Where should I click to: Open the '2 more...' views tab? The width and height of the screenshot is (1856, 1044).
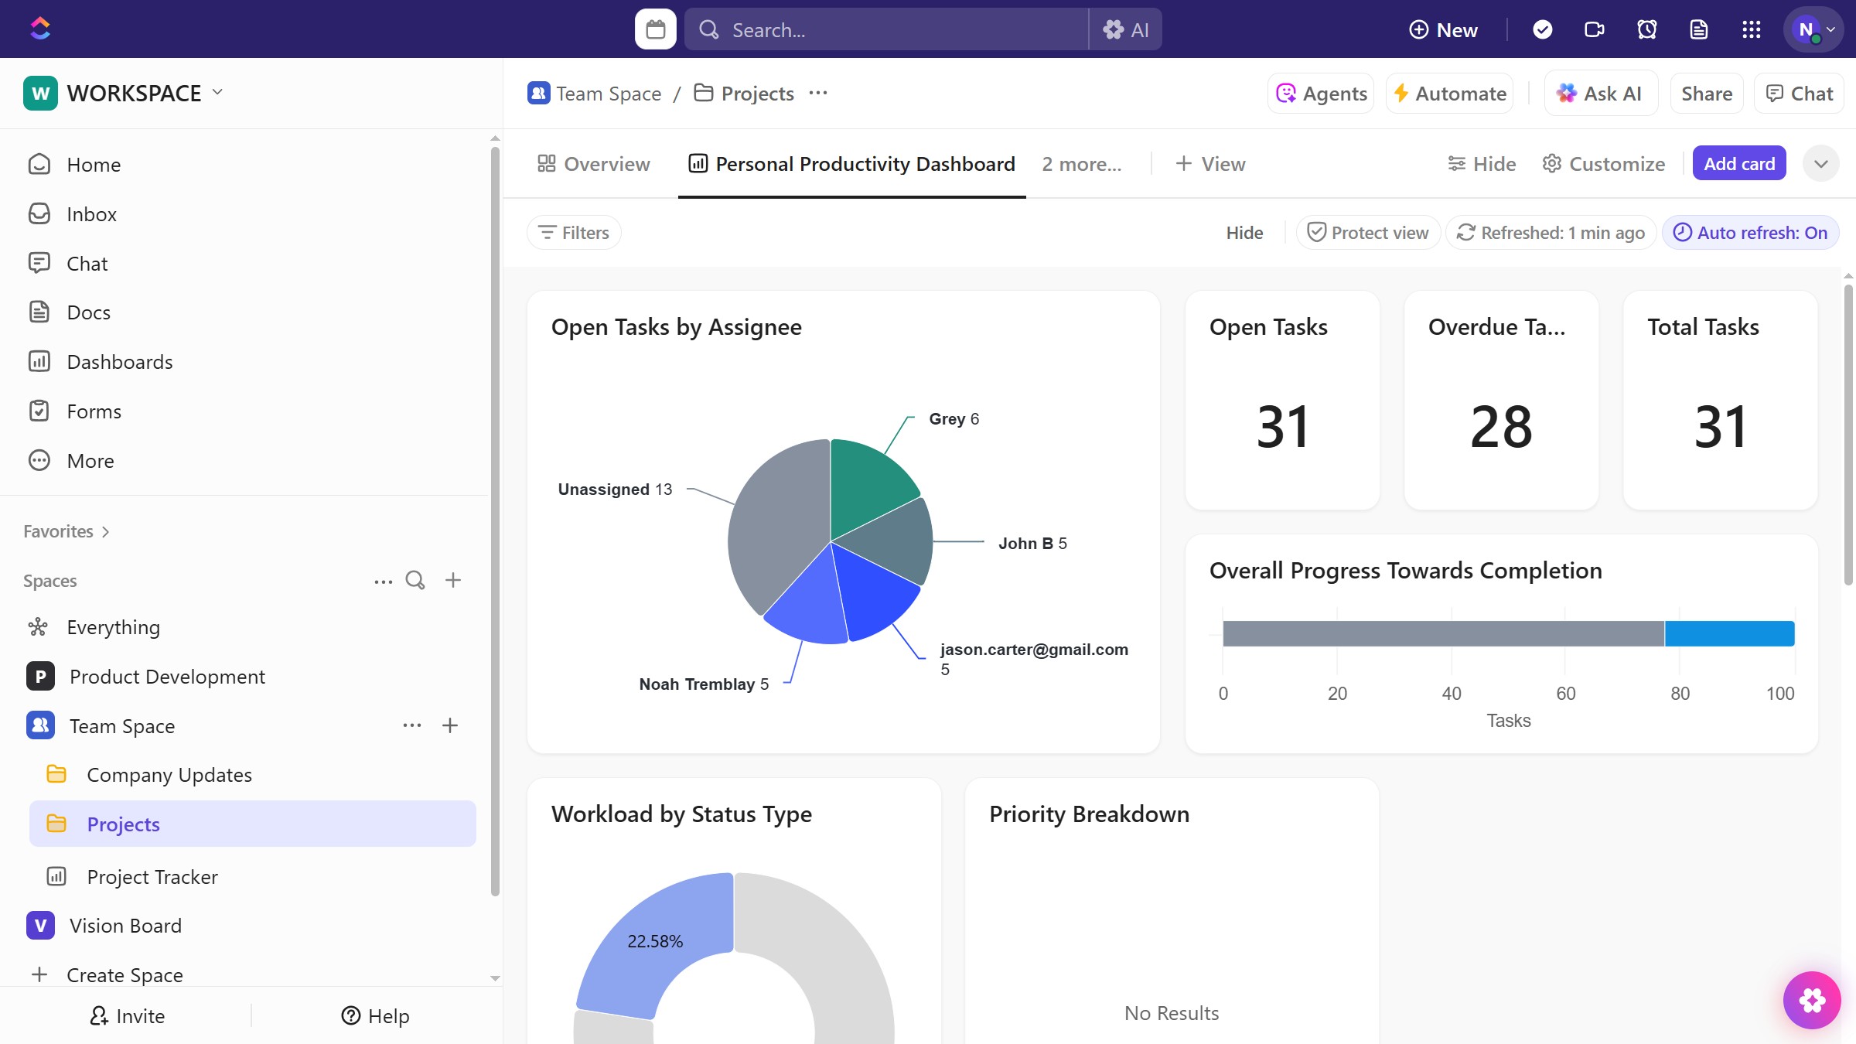(x=1081, y=163)
